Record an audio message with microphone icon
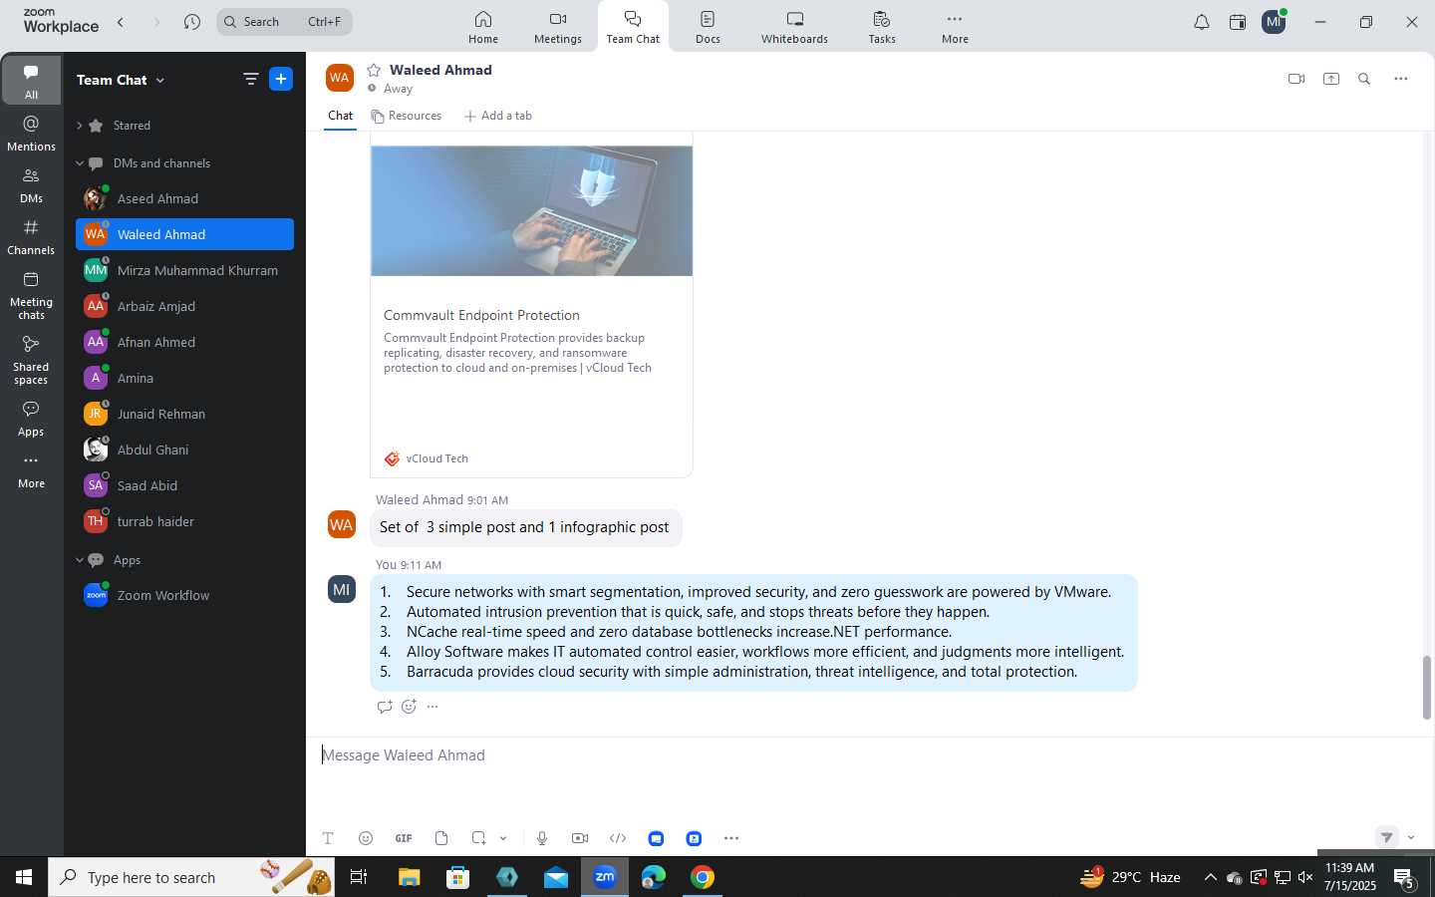Screen dimensions: 1435x897 (x=541, y=838)
